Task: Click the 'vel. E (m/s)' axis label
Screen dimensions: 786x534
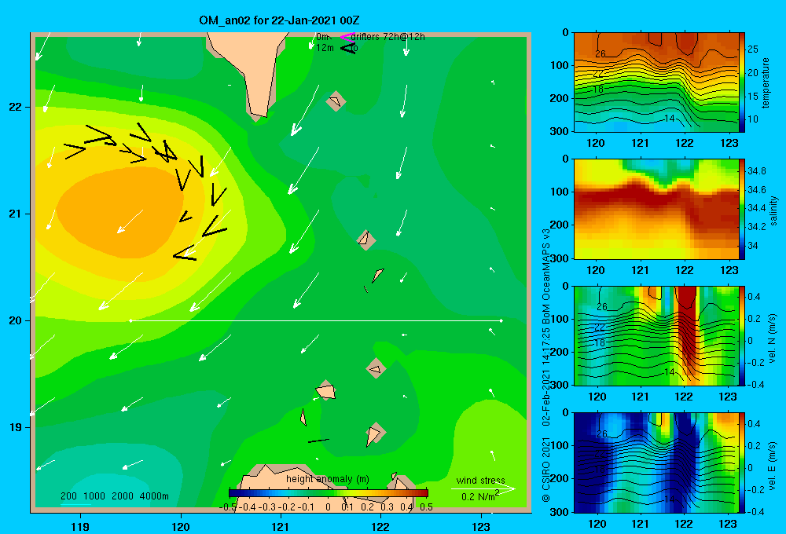Action: point(772,466)
